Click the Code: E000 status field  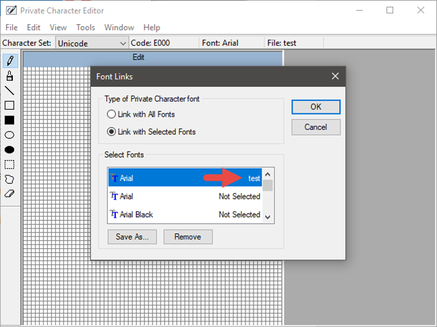(164, 43)
